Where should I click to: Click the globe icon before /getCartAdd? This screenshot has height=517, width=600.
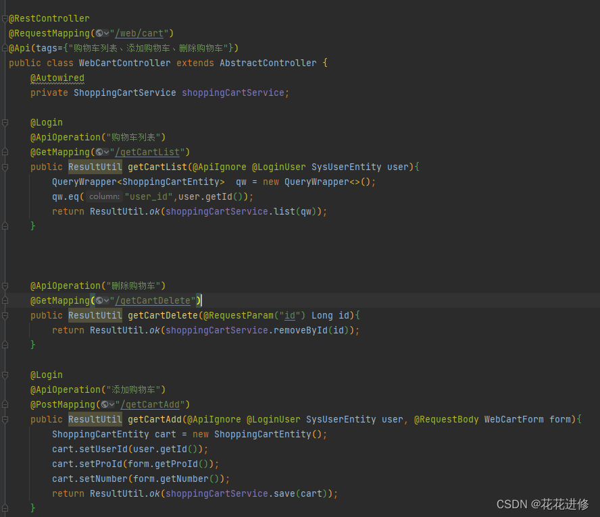pos(105,404)
